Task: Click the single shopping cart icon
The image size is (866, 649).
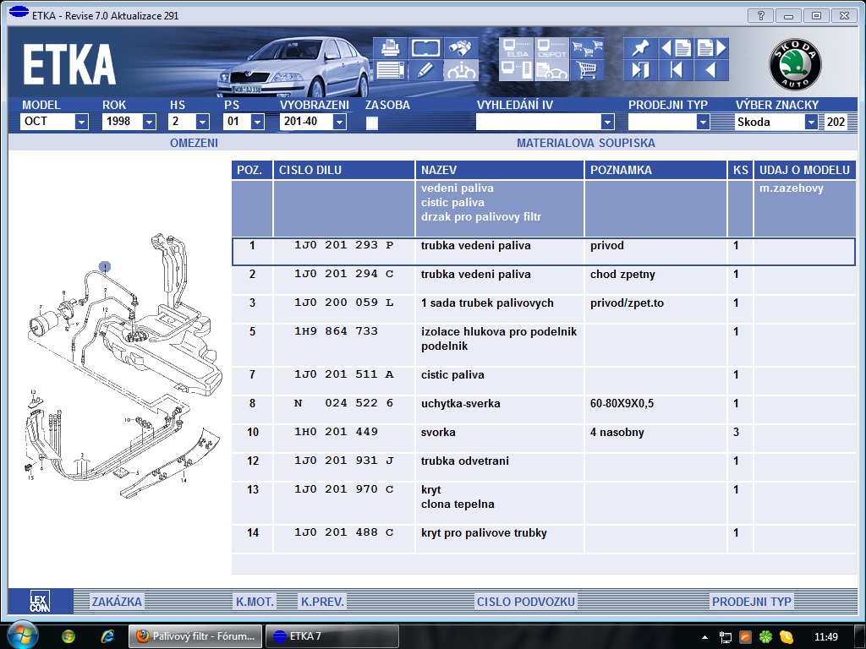Action: pos(586,70)
